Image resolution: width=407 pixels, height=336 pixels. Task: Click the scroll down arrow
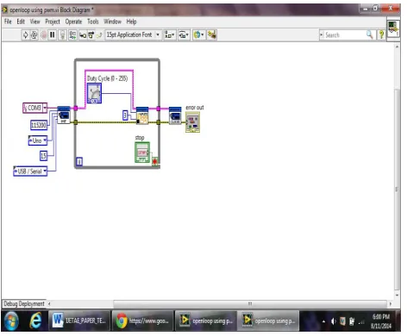click(397, 295)
